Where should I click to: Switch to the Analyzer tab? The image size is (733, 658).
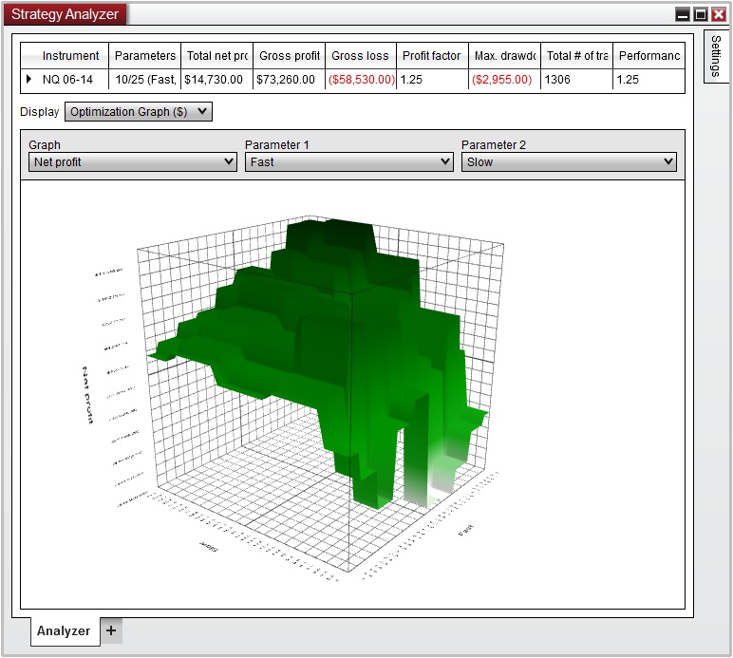[x=64, y=630]
